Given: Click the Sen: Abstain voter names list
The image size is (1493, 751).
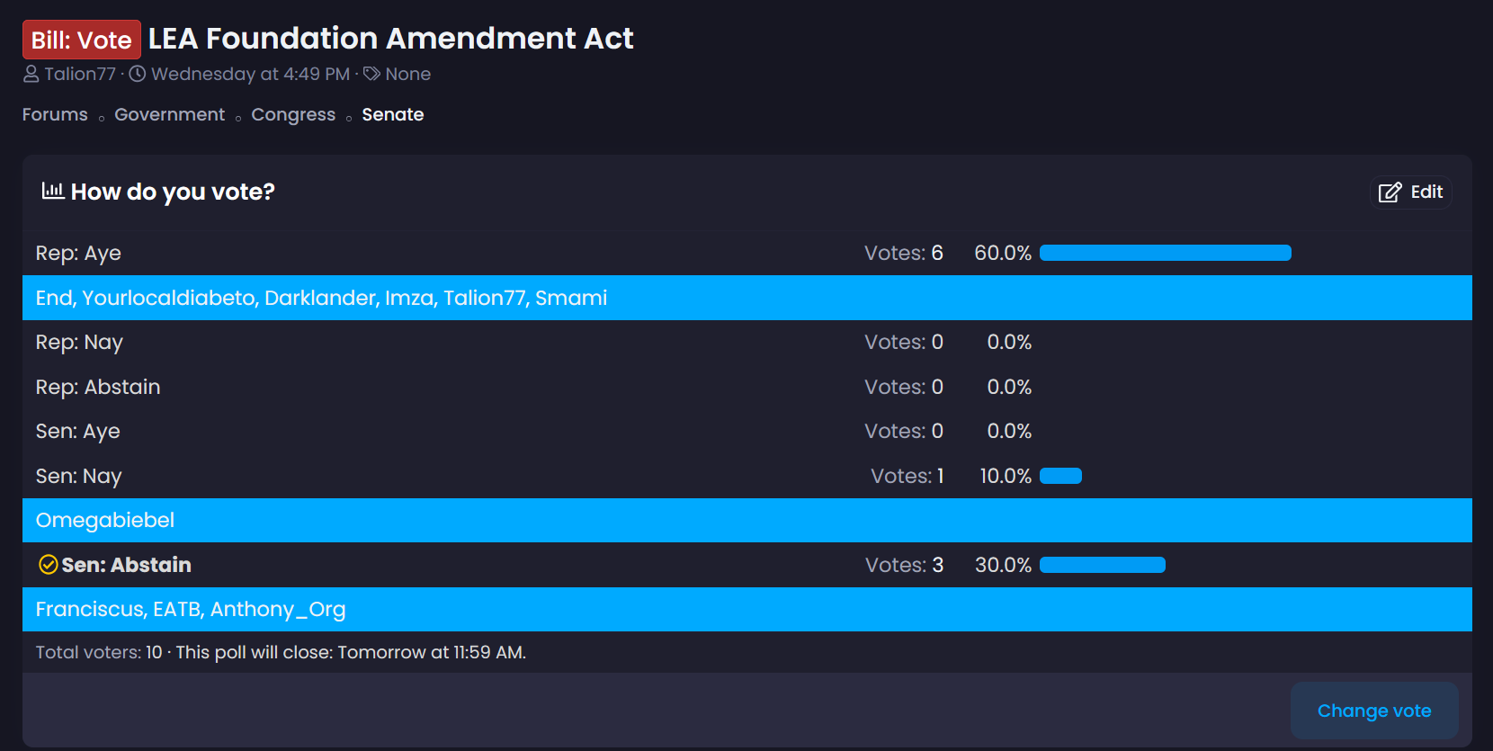Looking at the screenshot, I should click(x=191, y=609).
